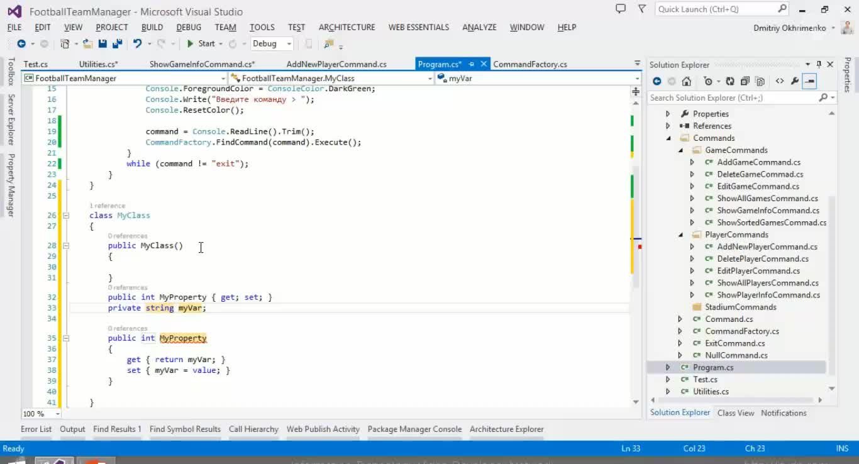
Task: Open the ARCHITECTURE menu
Action: 346,27
